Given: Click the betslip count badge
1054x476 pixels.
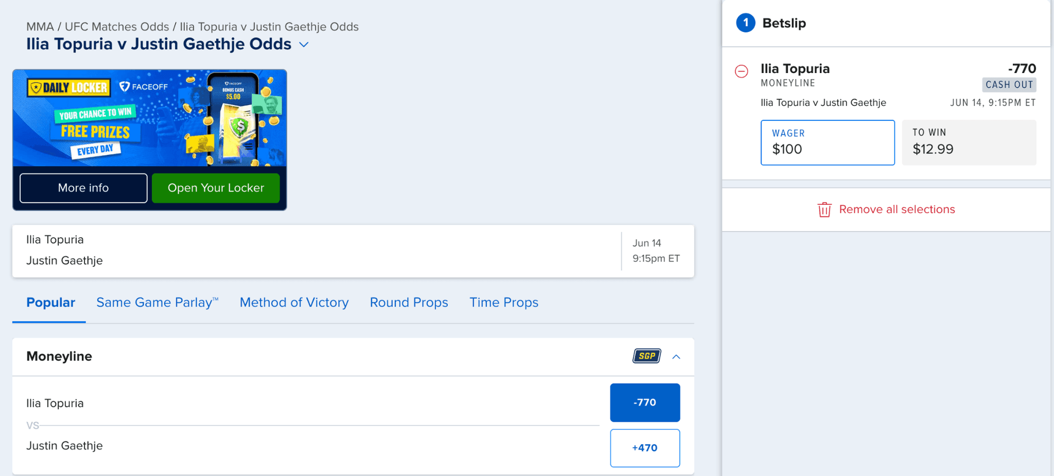Looking at the screenshot, I should pyautogui.click(x=745, y=23).
